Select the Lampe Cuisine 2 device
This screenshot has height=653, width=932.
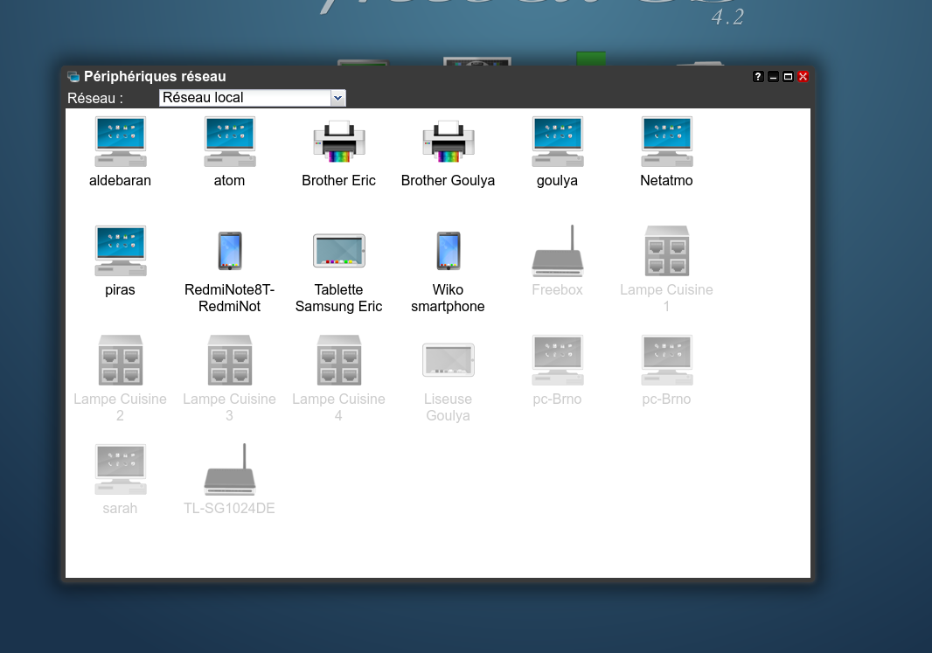coord(120,361)
